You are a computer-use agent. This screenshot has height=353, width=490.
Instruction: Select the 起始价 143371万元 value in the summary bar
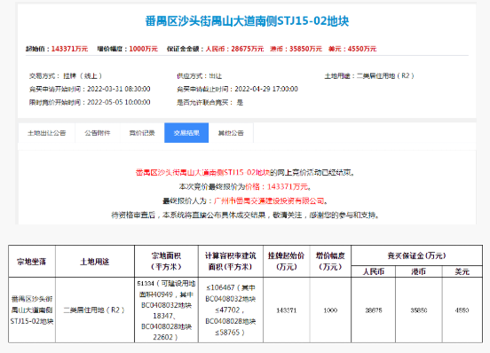69,49
